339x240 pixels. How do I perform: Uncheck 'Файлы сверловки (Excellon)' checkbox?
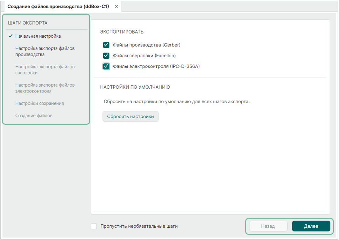106,56
